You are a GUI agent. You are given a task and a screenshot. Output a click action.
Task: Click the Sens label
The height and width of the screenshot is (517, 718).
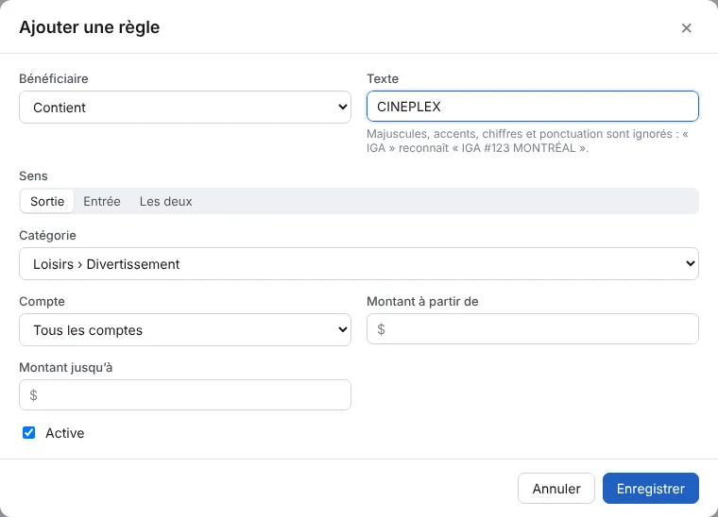point(33,176)
